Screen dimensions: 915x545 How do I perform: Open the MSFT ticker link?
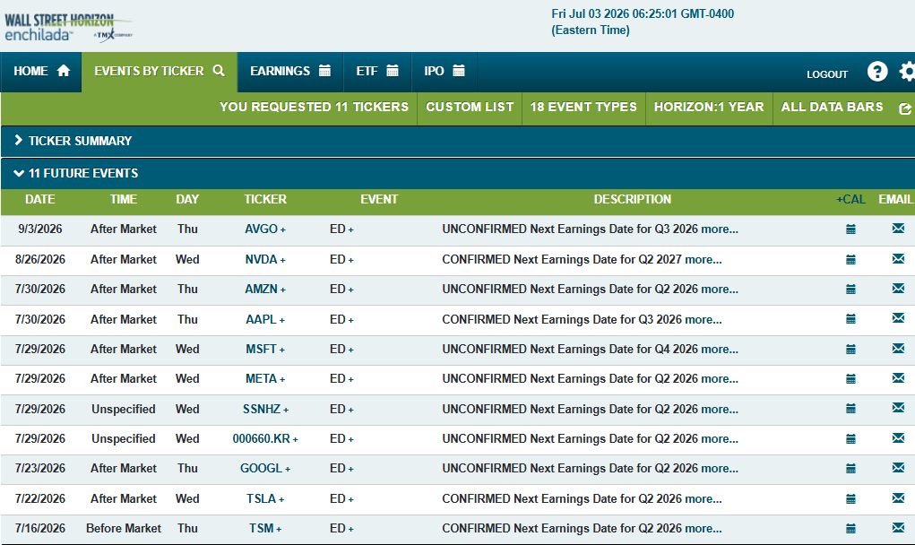261,350
